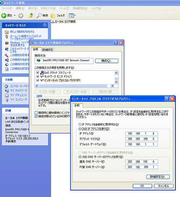Uncheck インターネット プロトコル (TCP/IP) checkbox
The width and height of the screenshot is (180, 197).
coord(38,80)
